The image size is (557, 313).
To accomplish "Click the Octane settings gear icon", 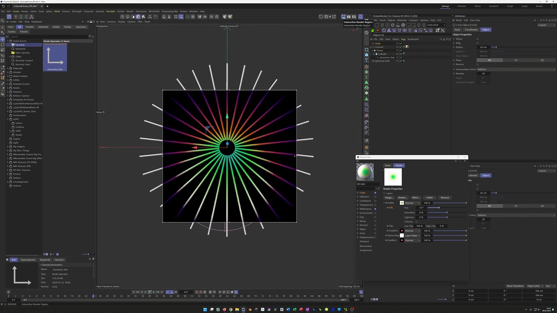I will click(x=392, y=25).
